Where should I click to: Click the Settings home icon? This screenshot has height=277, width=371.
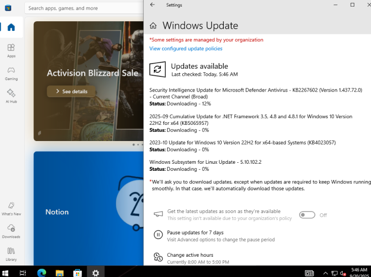coord(153,25)
